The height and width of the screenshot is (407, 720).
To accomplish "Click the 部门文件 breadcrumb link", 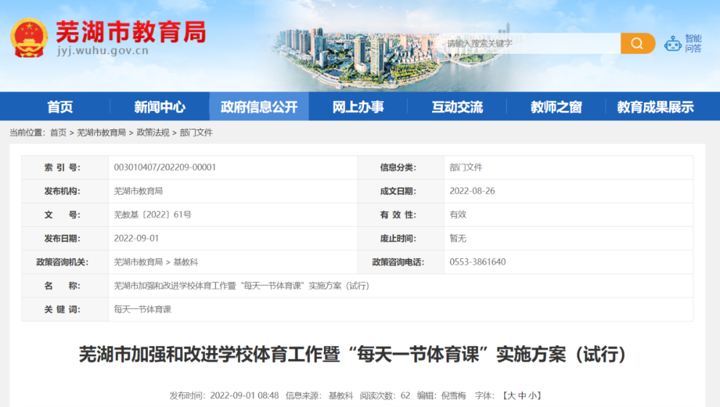I will click(x=196, y=133).
